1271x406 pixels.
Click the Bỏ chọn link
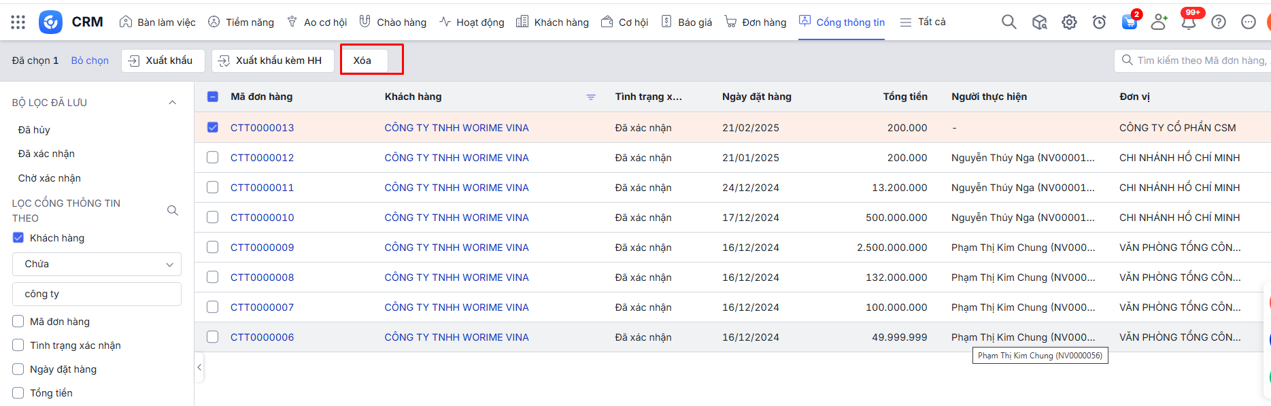click(90, 61)
